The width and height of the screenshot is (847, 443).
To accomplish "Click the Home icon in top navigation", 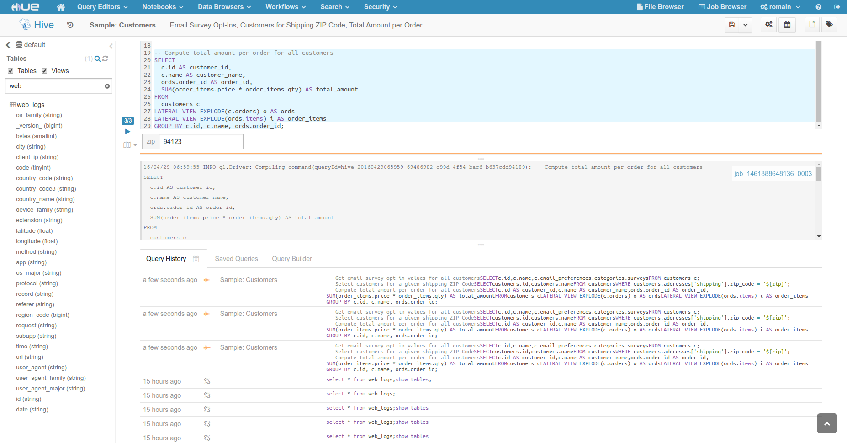I will pyautogui.click(x=60, y=7).
